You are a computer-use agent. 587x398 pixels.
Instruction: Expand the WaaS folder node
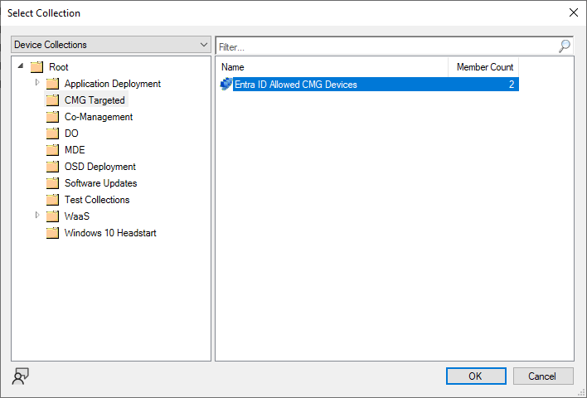37,216
